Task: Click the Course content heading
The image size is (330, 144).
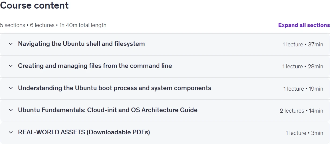Action: 34,5
